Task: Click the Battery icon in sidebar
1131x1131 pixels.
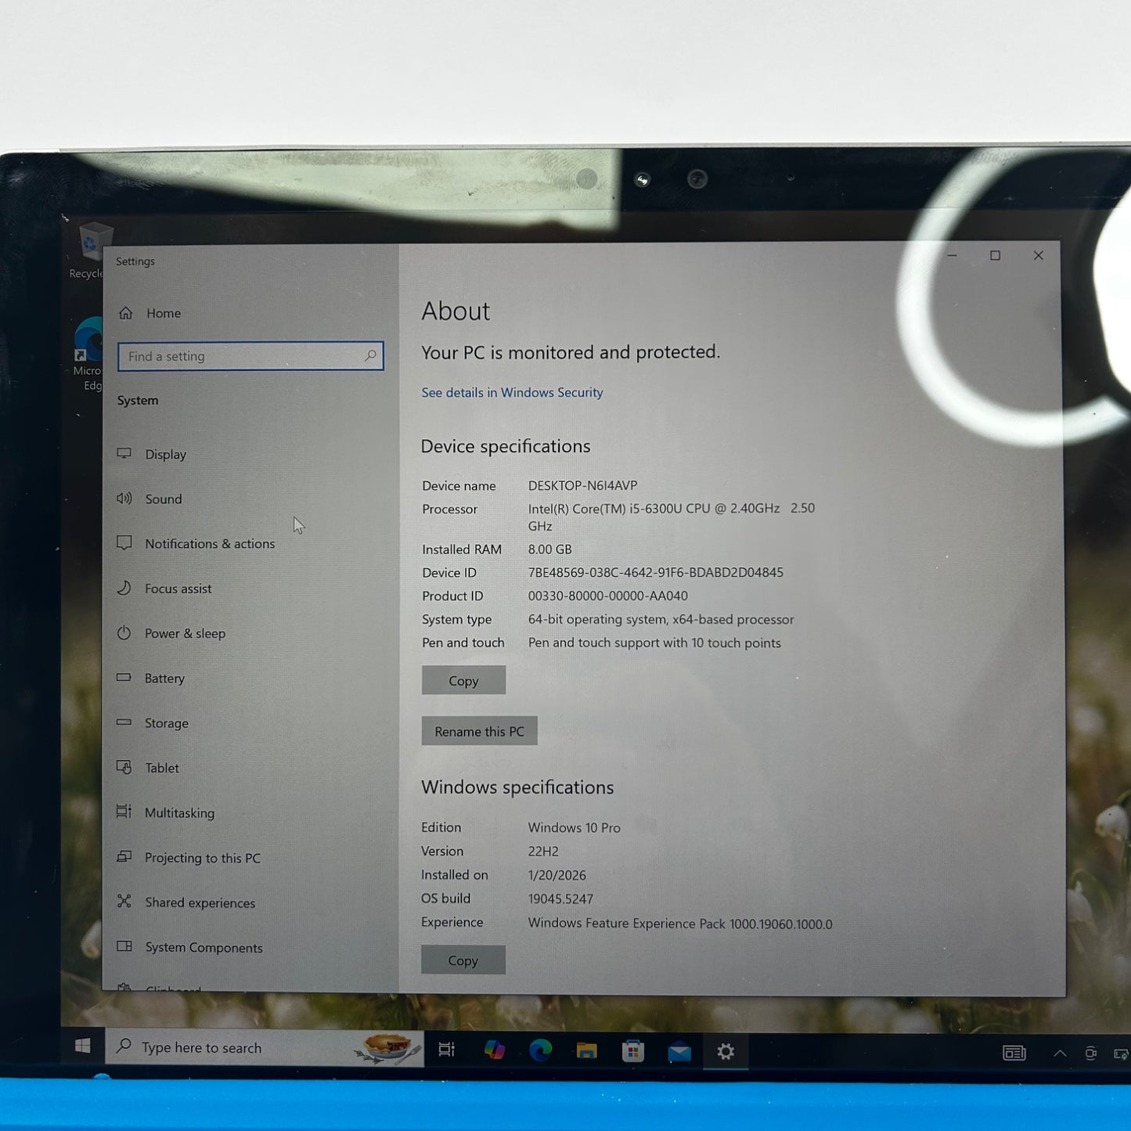Action: [124, 678]
